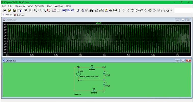This screenshot has height=102, width=193.
Task: Open Find with the binoculars icon
Action: coord(91,11)
